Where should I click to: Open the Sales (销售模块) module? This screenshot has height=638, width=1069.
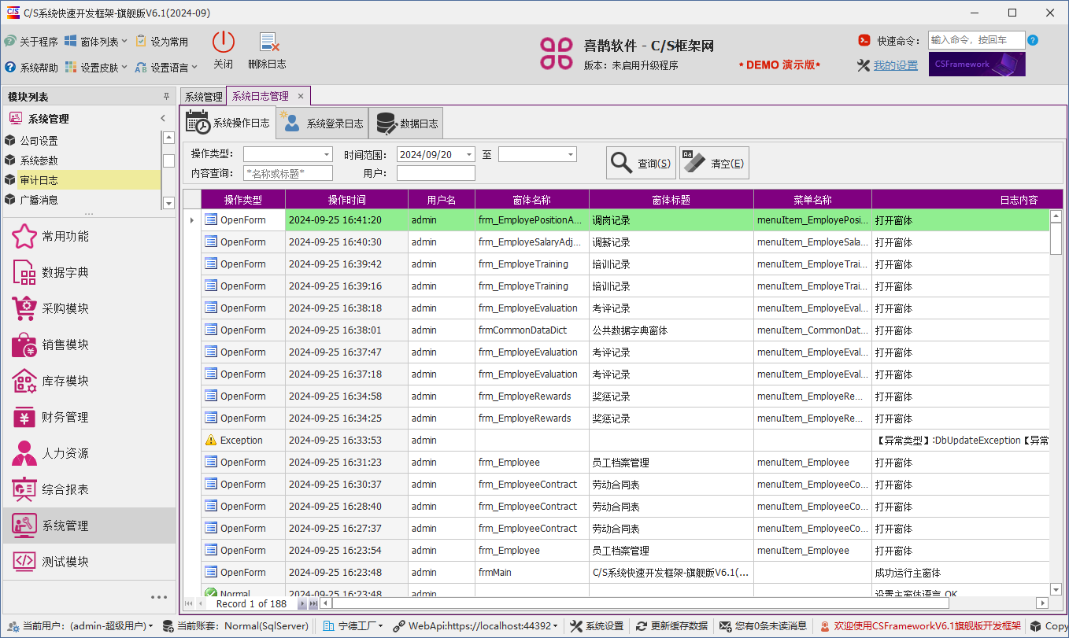(x=90, y=345)
